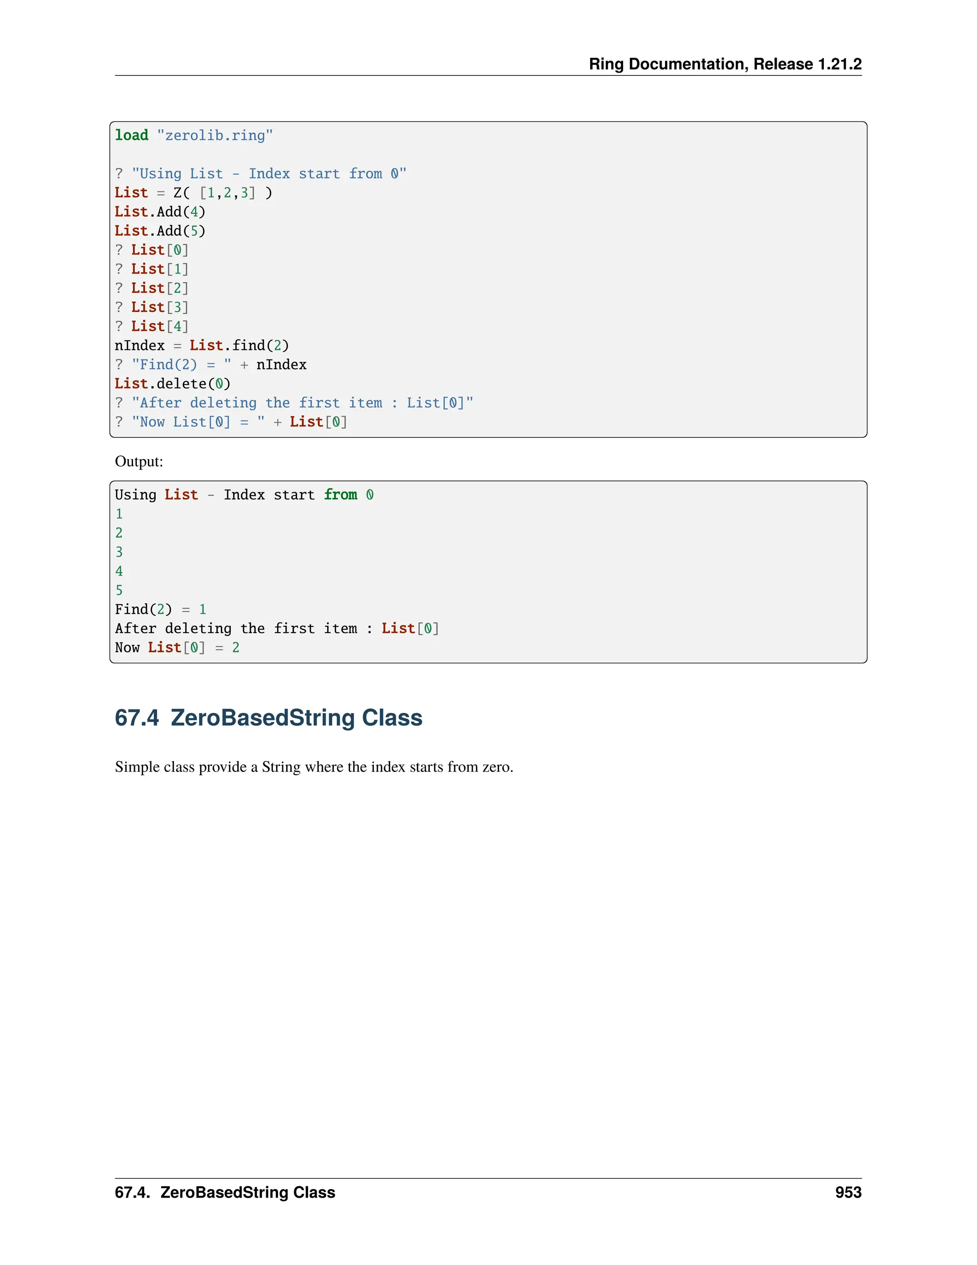Click the 'Find(2) = 1' output line

click(x=160, y=610)
